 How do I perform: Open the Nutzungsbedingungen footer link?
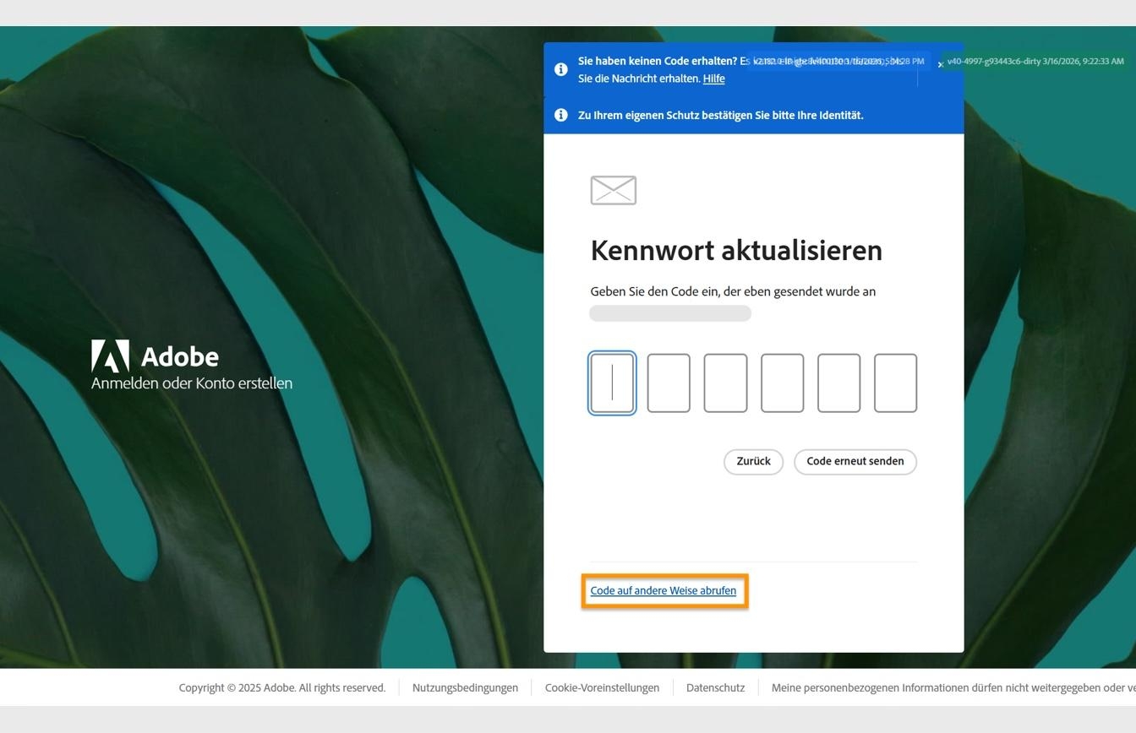pyautogui.click(x=464, y=687)
